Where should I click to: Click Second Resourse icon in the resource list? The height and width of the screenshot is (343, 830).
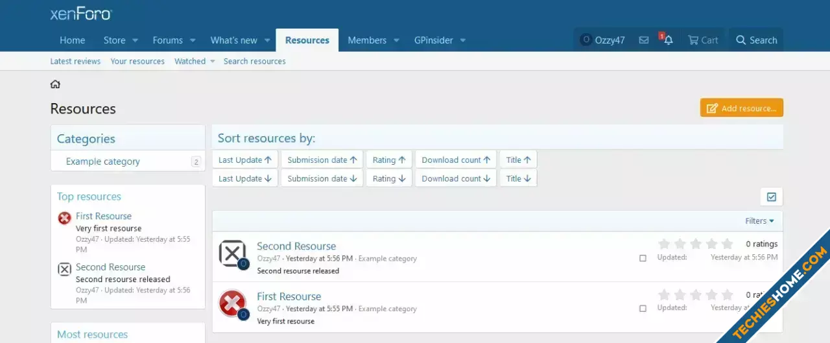point(232,254)
